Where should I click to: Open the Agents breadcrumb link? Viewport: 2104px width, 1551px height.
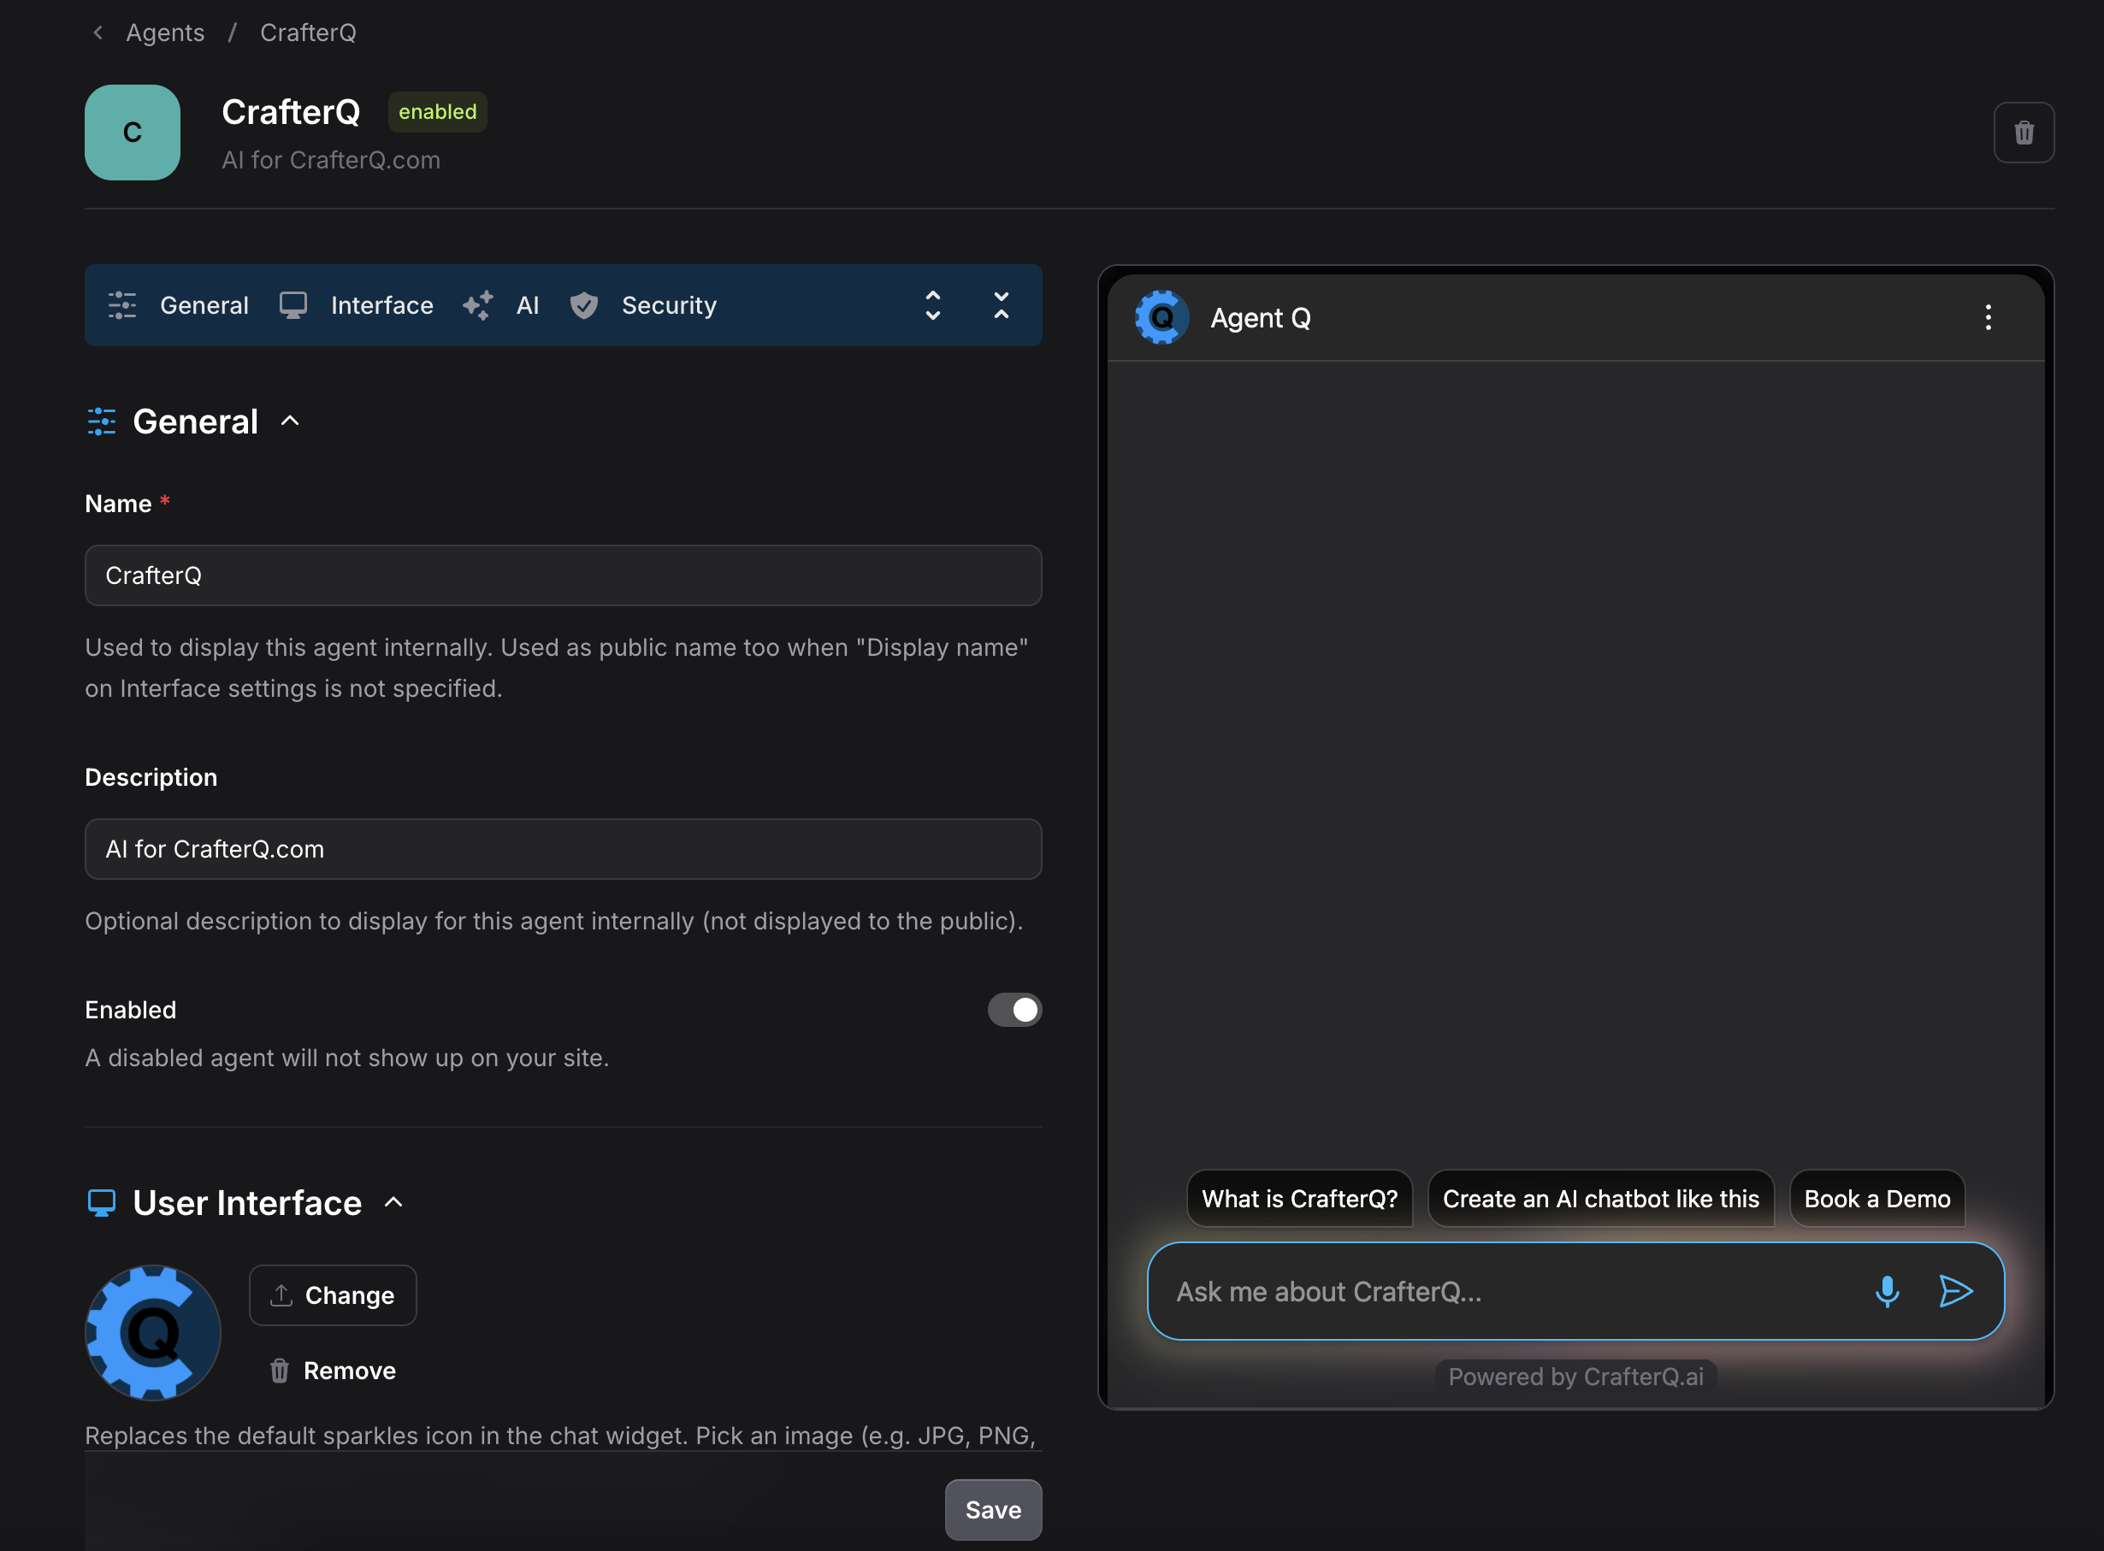tap(165, 32)
